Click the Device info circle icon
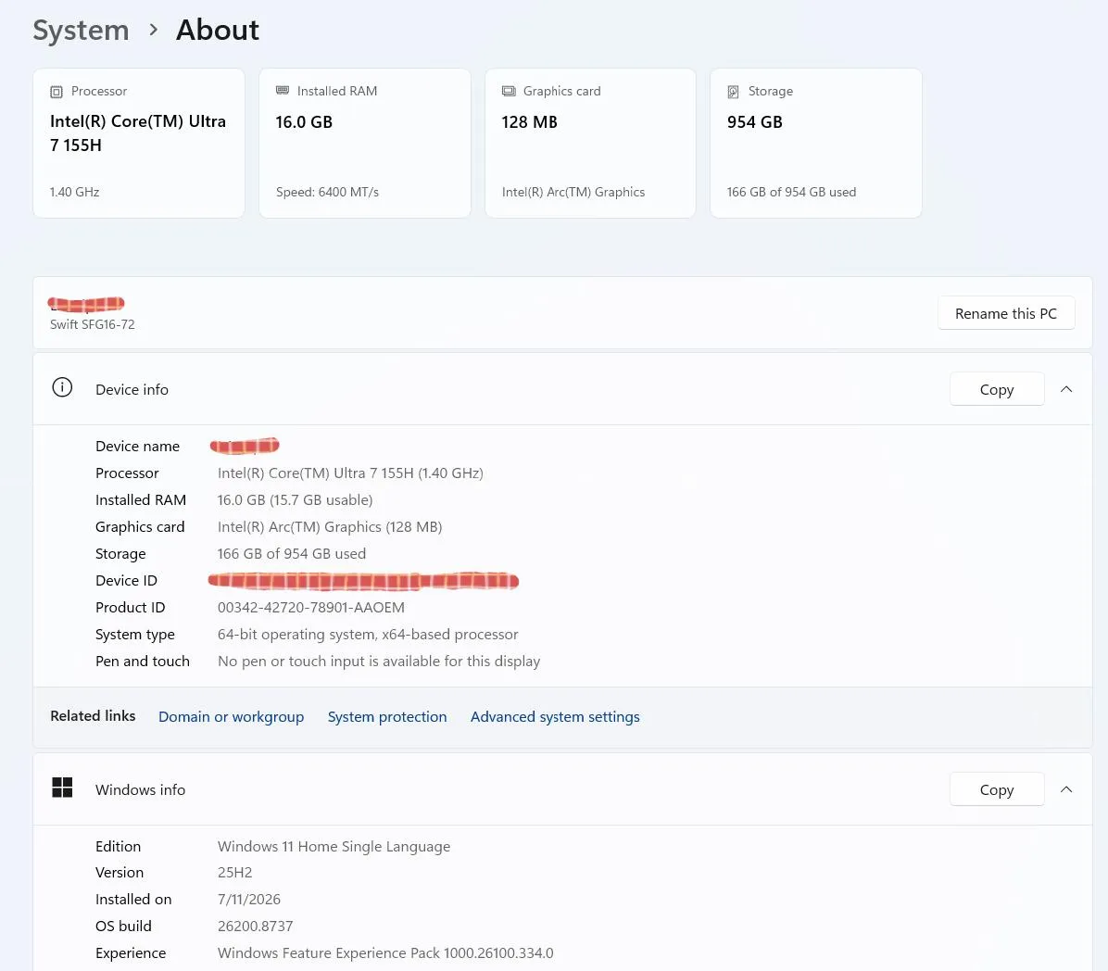 [x=62, y=387]
